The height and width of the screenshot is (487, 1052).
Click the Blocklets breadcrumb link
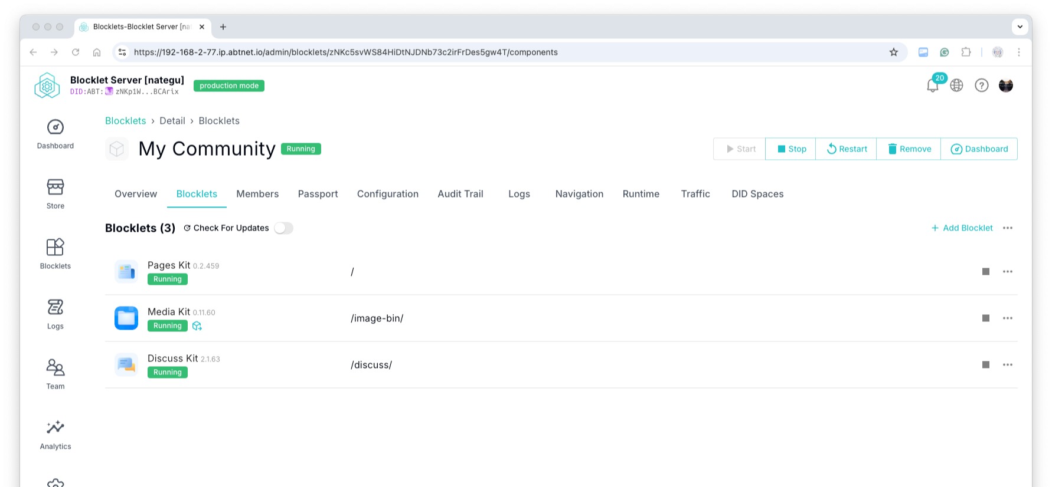click(x=125, y=121)
